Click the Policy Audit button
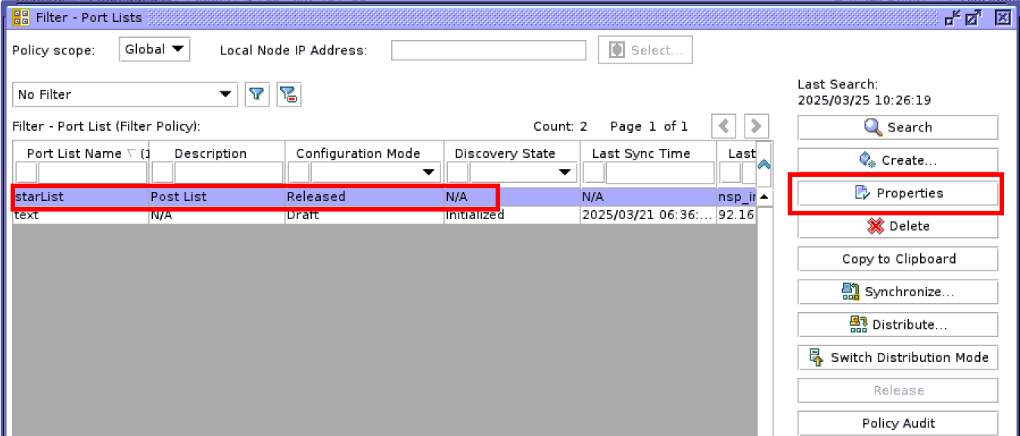This screenshot has height=436, width=1020. 897,423
